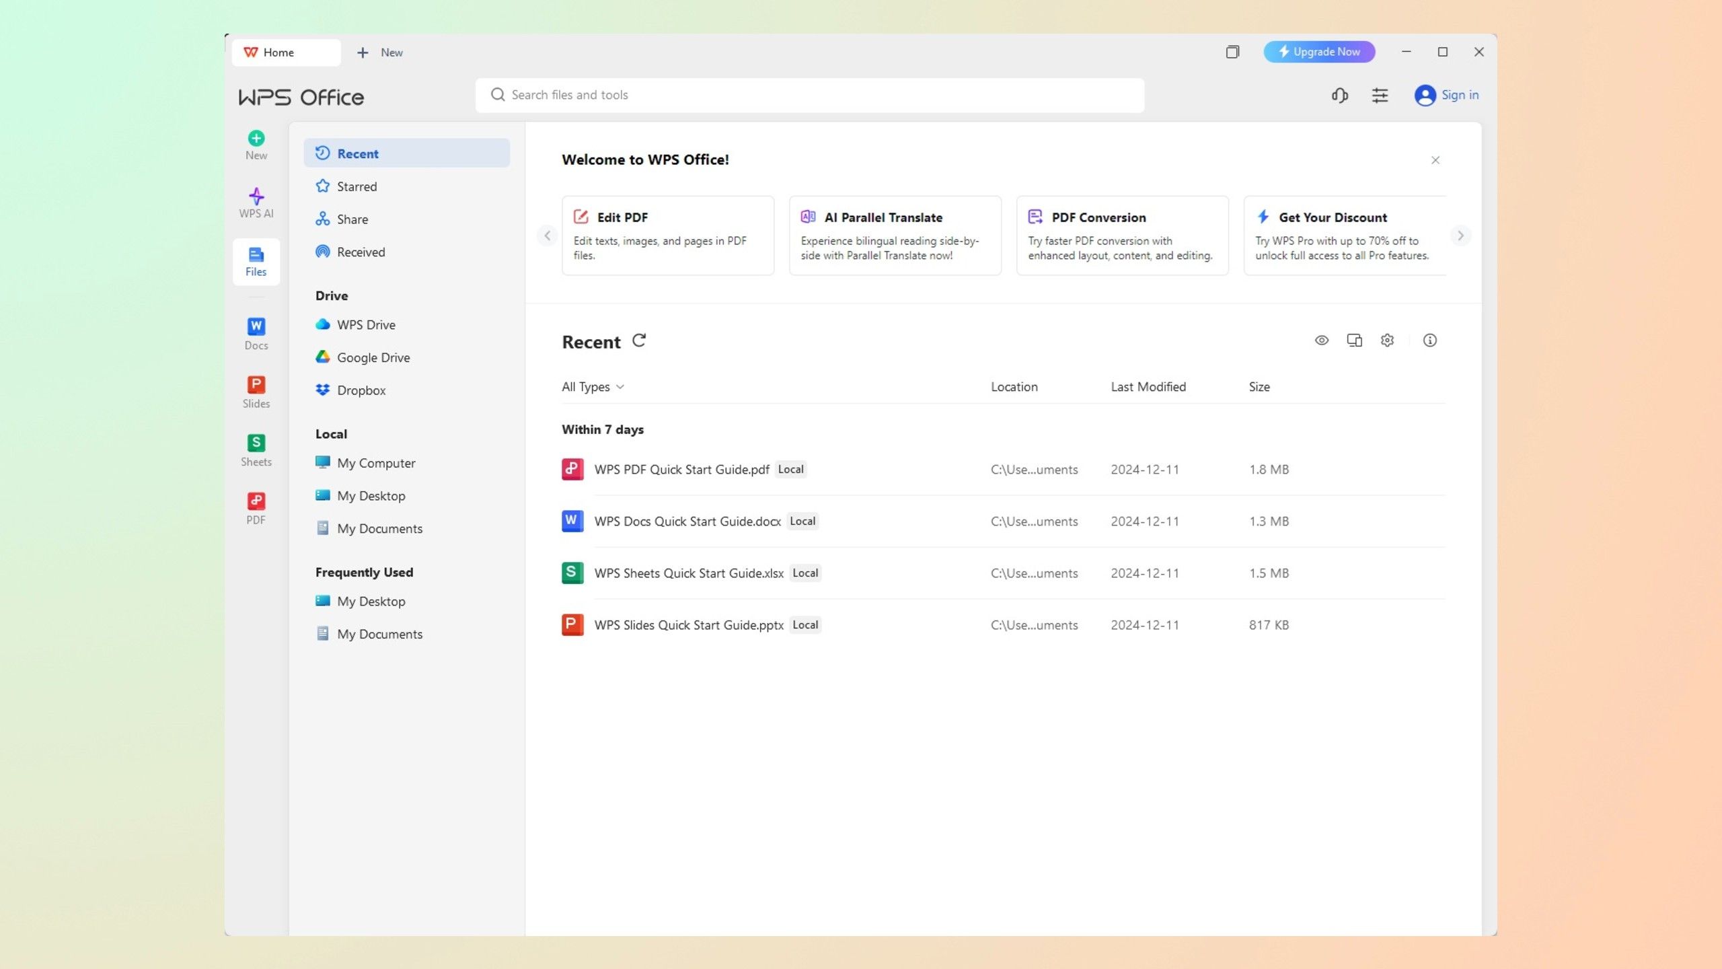Open the global settings sliders icon
This screenshot has height=969, width=1722.
click(x=1380, y=96)
